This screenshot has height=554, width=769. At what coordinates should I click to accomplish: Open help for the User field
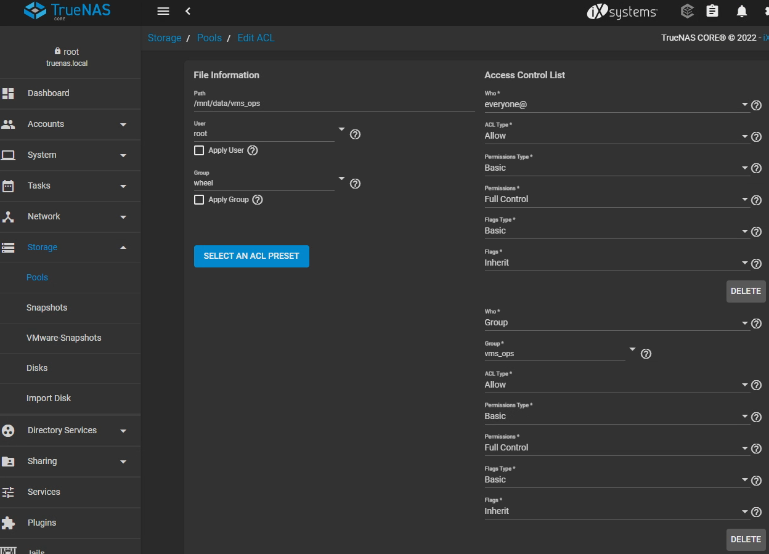pos(355,134)
